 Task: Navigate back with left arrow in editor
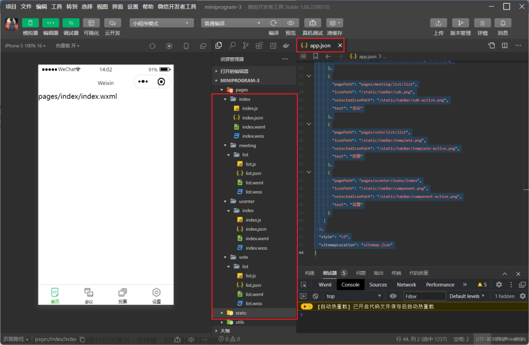(328, 56)
